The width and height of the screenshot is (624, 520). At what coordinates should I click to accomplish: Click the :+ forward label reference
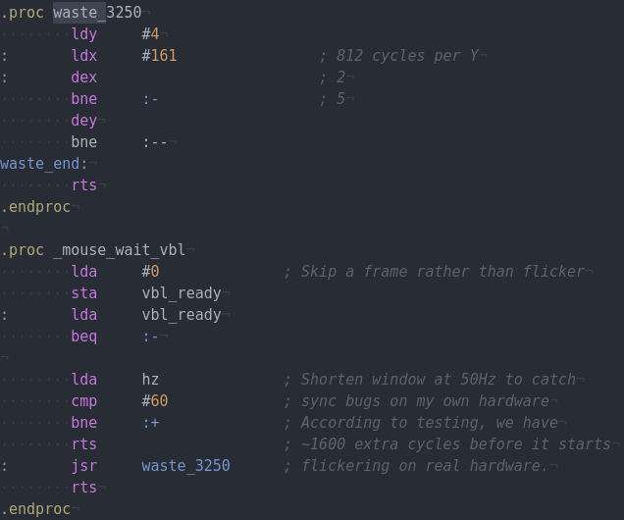click(151, 423)
